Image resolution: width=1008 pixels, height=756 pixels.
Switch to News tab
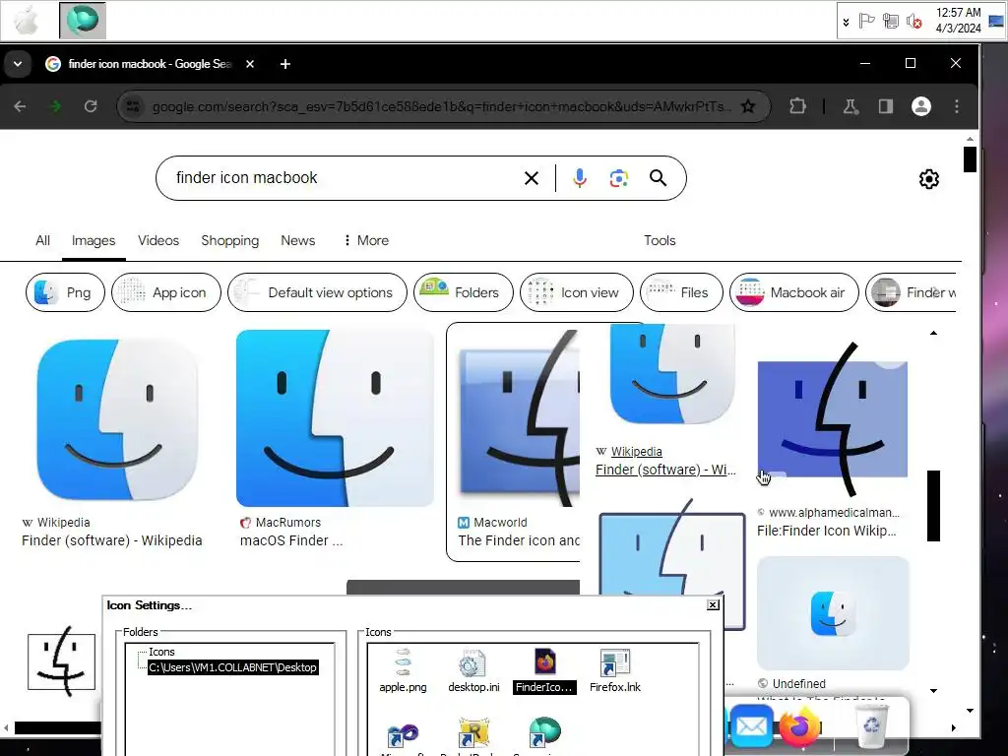(x=297, y=240)
